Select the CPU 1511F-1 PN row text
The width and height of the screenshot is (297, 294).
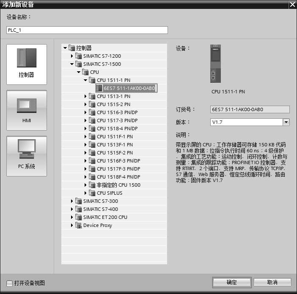[x=115, y=137]
